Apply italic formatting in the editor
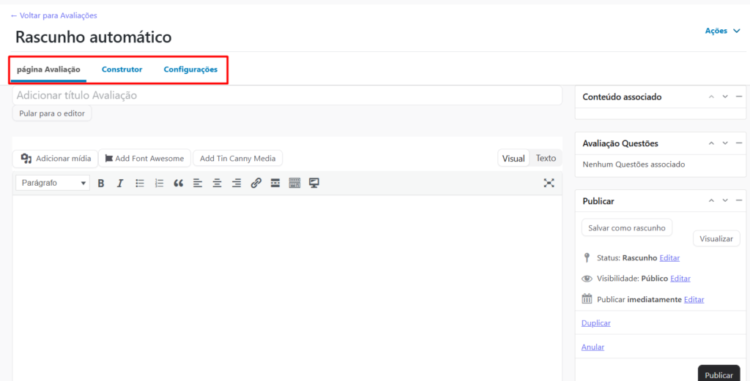The height and width of the screenshot is (381, 750). (120, 183)
